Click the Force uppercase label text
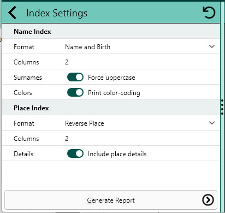 click(111, 78)
